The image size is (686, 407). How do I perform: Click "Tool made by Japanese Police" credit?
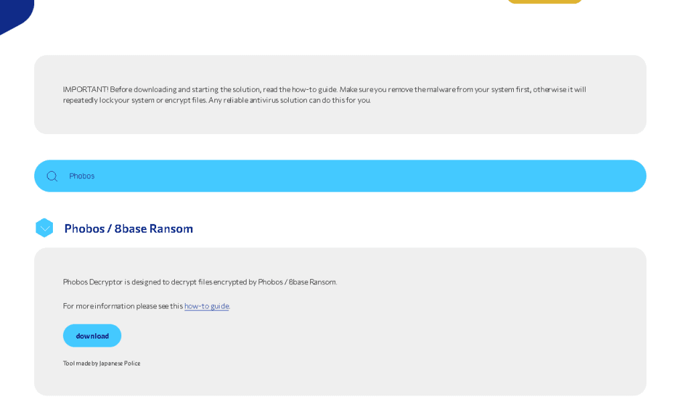tap(102, 363)
